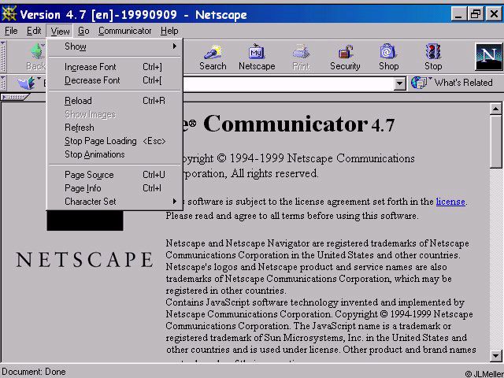This screenshot has width=504, height=378.
Task: Click the Netscape N logo animation
Action: click(x=488, y=57)
